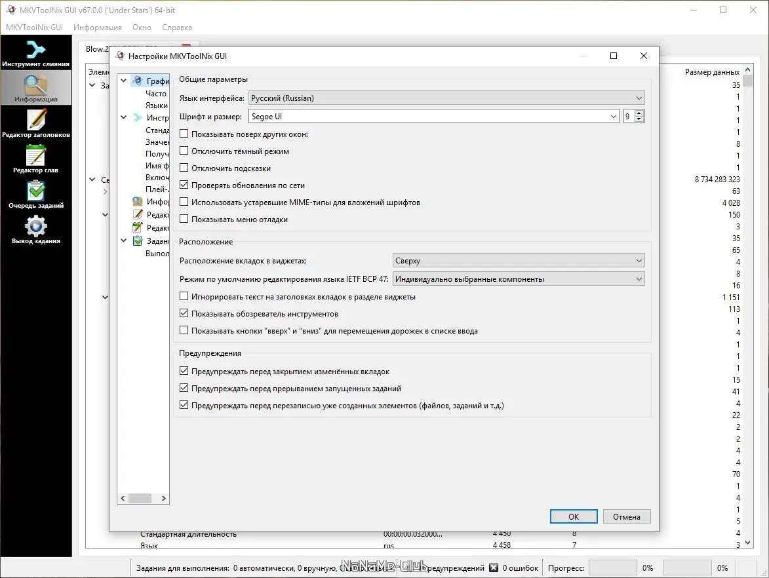Maximize the settings dialog
The width and height of the screenshot is (769, 578).
(x=613, y=56)
